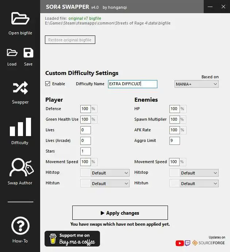This screenshot has width=230, height=252.
Task: Close the SOR4 Swapper window
Action: tap(223, 7)
